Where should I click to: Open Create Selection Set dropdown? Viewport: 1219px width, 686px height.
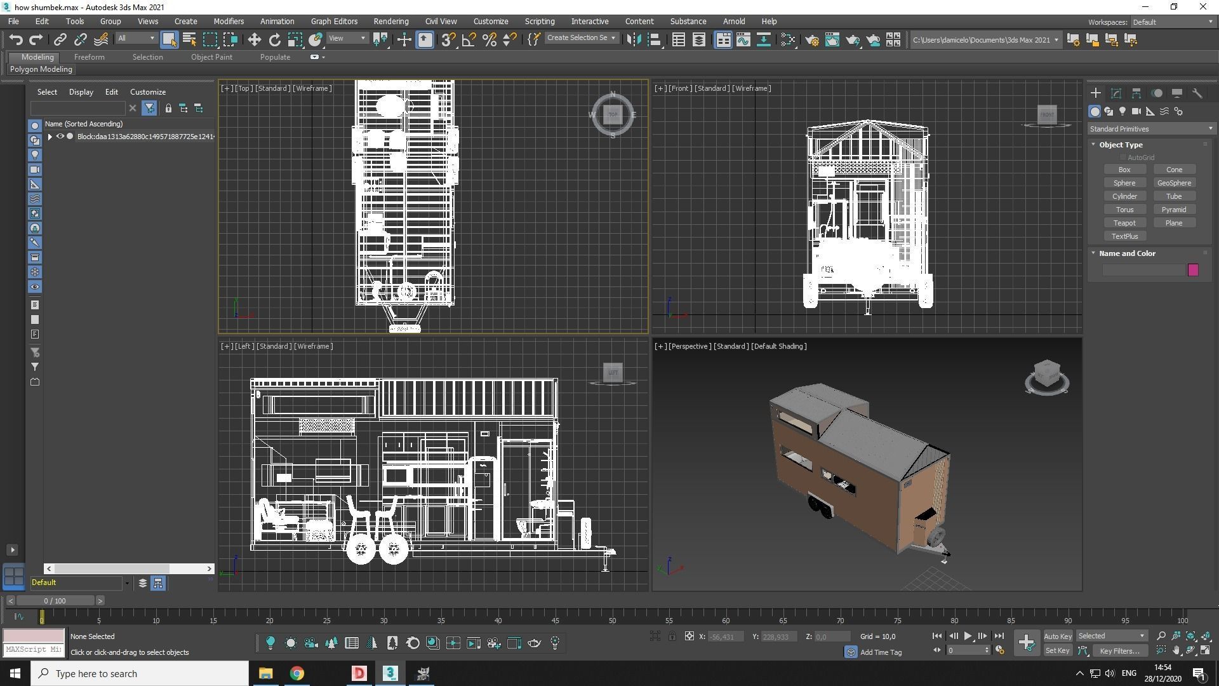pos(581,38)
